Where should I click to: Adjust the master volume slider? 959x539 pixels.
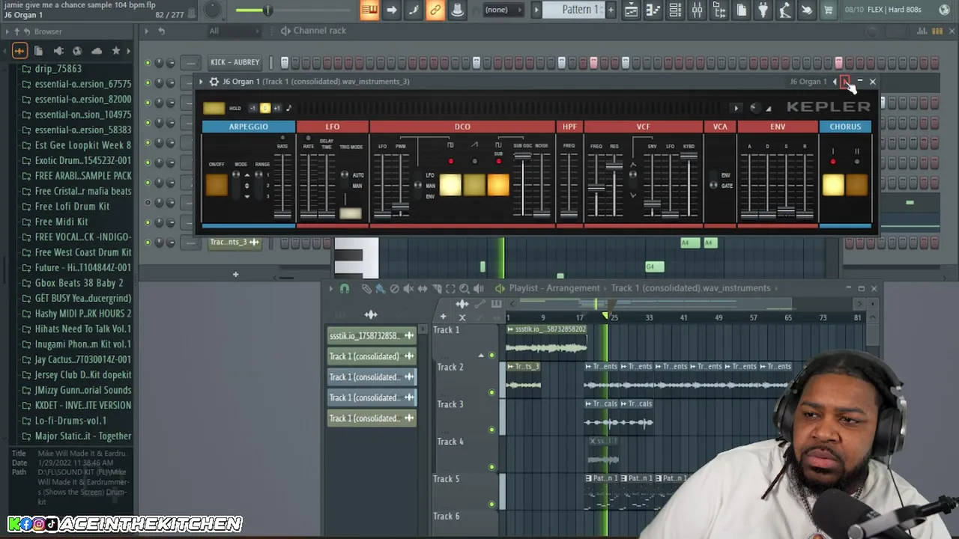[x=267, y=10]
